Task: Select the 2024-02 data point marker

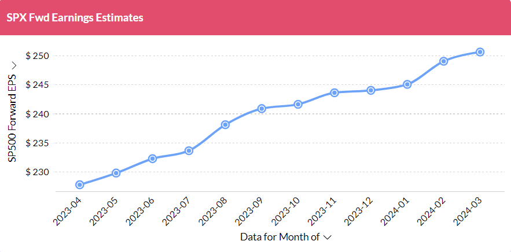Action: coord(444,61)
